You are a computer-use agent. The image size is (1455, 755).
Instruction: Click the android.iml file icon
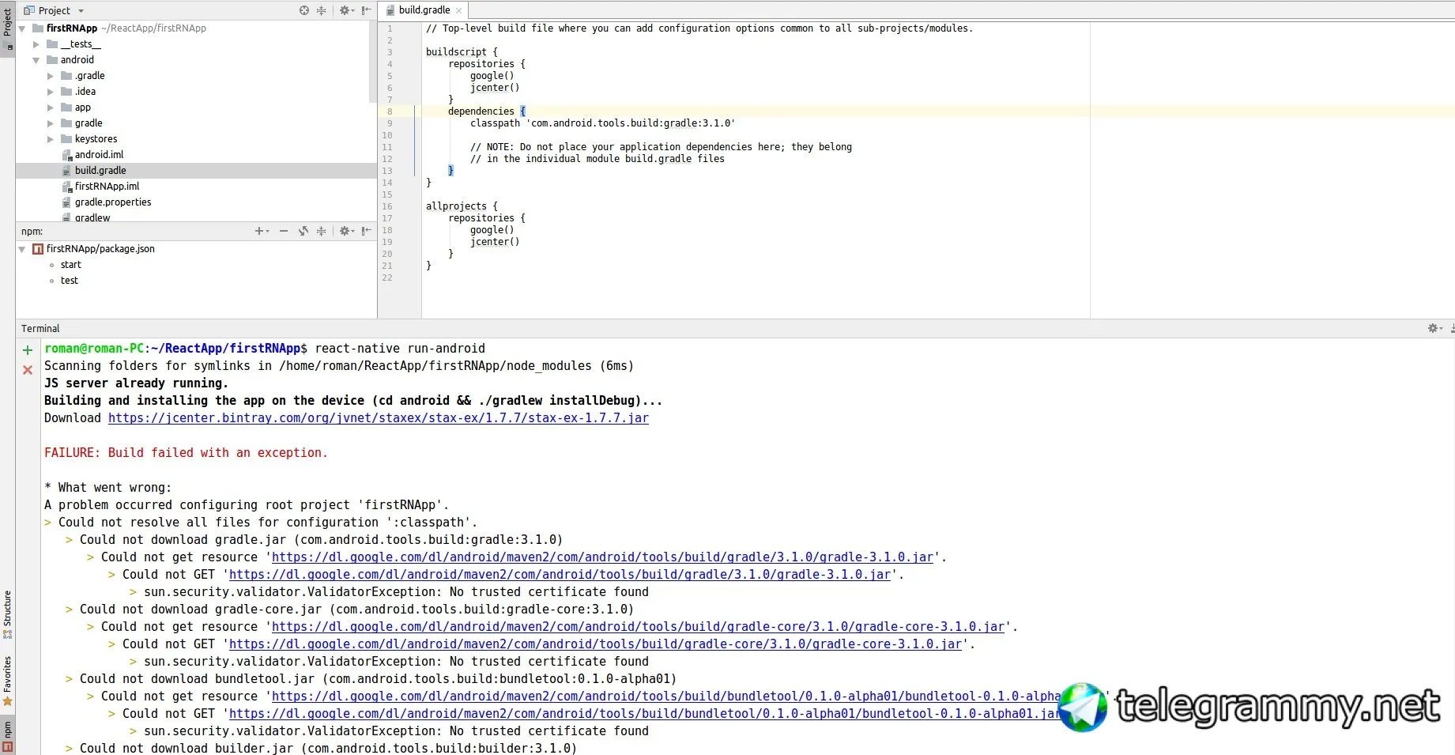tap(67, 155)
